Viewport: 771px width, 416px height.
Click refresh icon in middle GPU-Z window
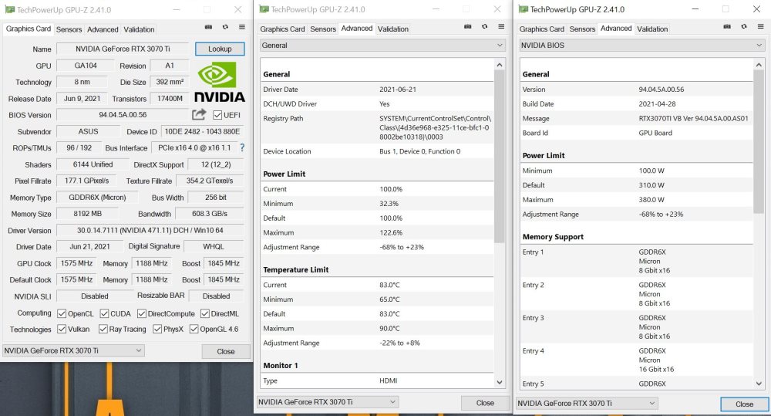point(484,26)
